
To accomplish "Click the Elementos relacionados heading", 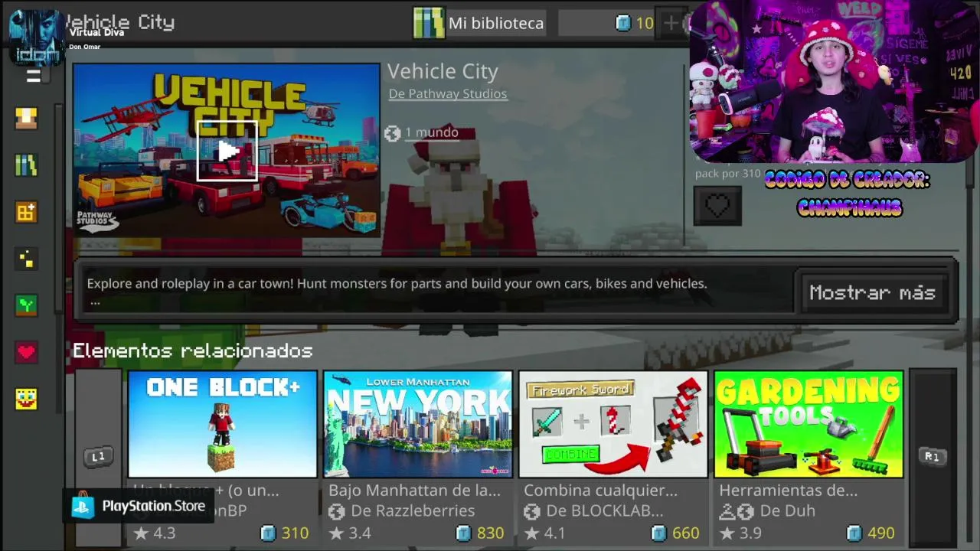I will pyautogui.click(x=192, y=350).
